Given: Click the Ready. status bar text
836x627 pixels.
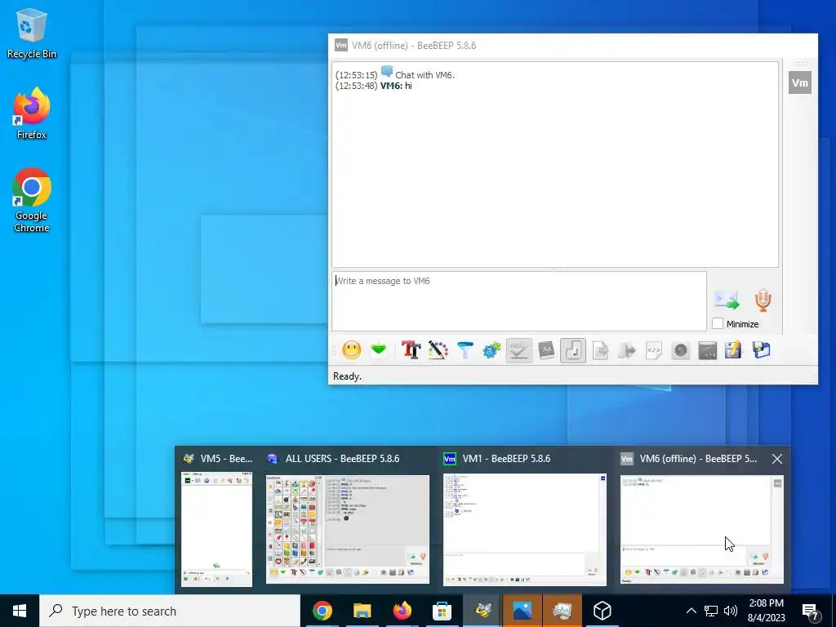Looking at the screenshot, I should point(347,376).
